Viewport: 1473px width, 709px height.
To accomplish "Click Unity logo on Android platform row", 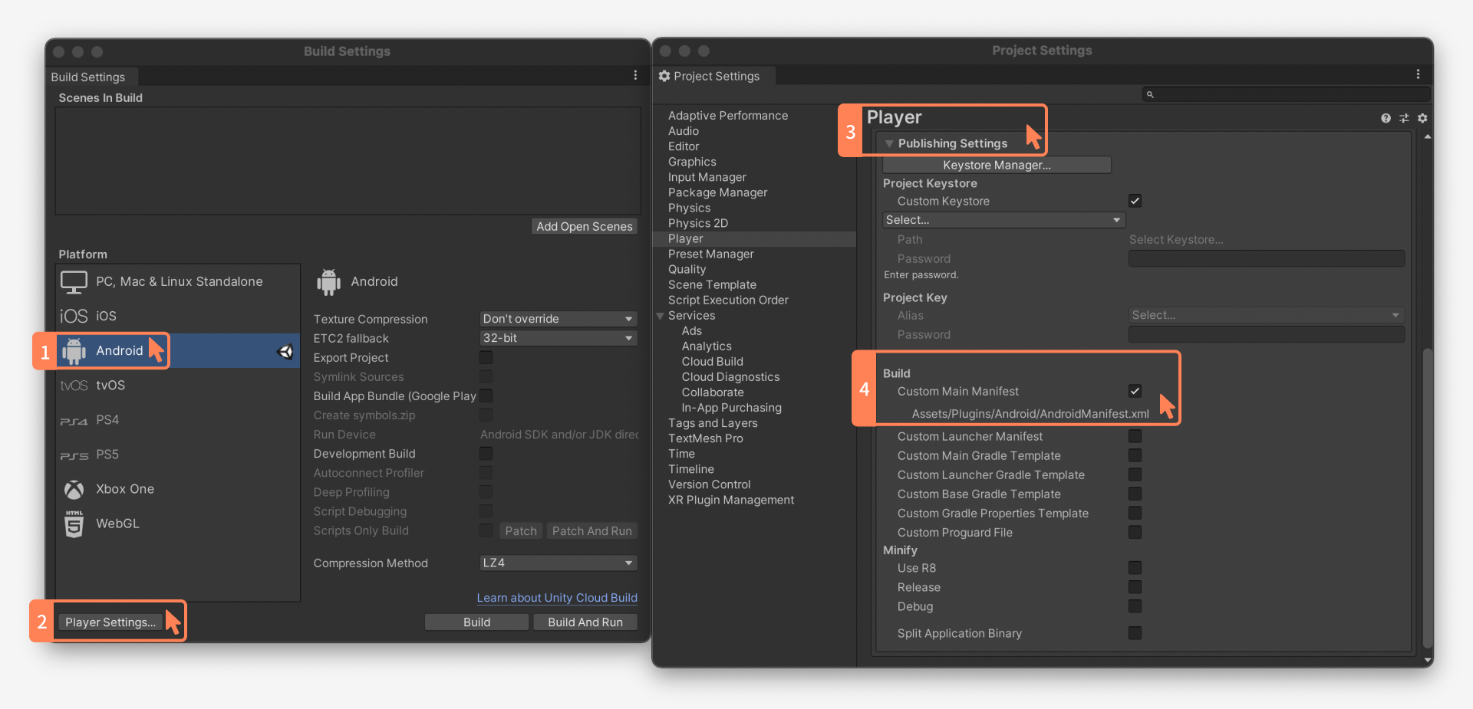I will coord(285,351).
